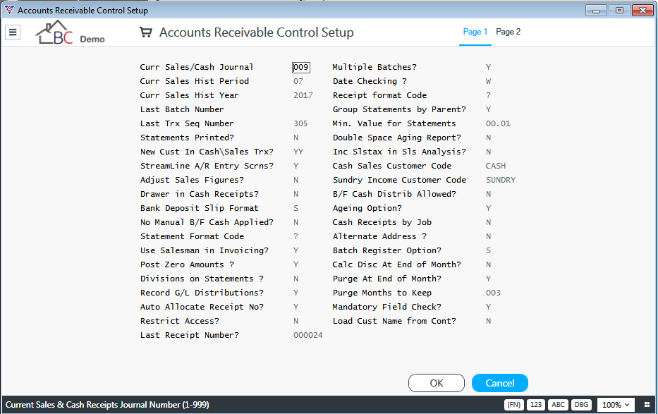Click the DBG status bar indicator

(x=581, y=405)
